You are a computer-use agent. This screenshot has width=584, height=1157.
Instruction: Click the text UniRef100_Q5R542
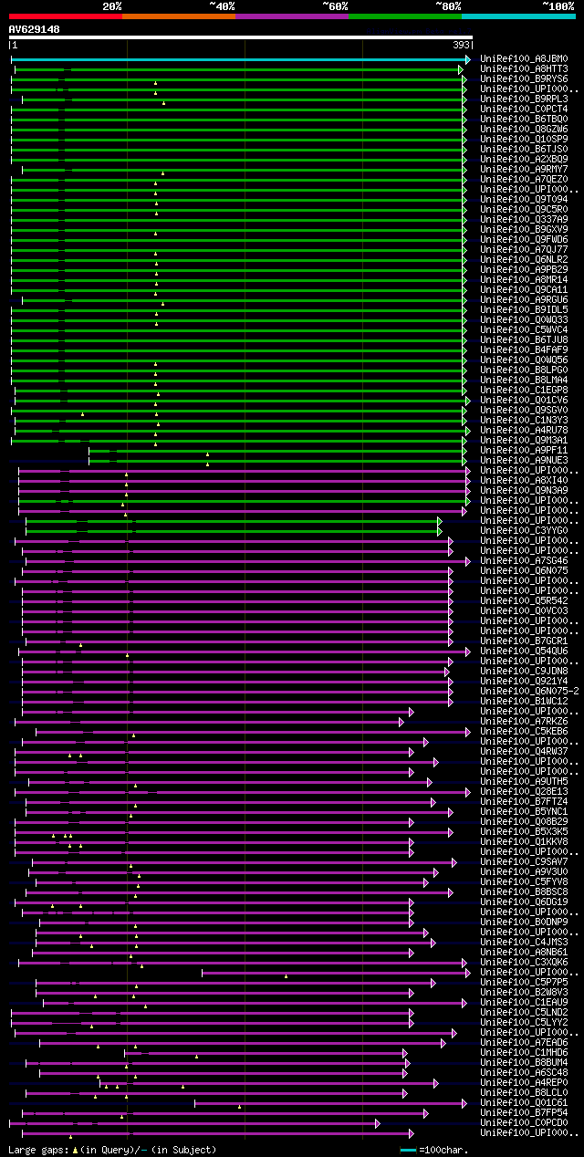coord(525,601)
